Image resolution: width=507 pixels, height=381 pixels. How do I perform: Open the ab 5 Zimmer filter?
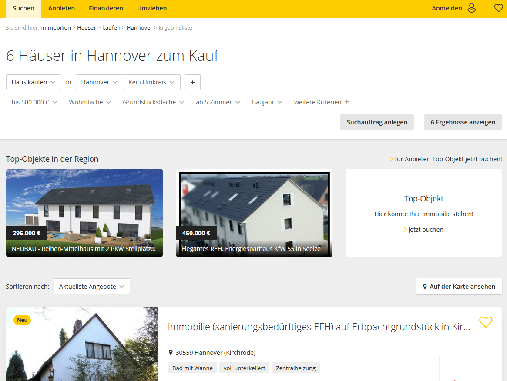click(x=218, y=102)
